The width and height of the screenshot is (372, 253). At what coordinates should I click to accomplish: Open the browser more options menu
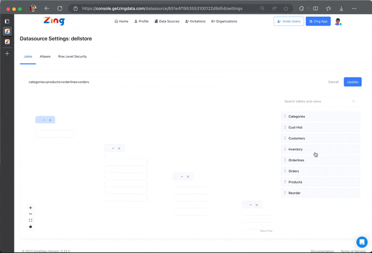(354, 9)
